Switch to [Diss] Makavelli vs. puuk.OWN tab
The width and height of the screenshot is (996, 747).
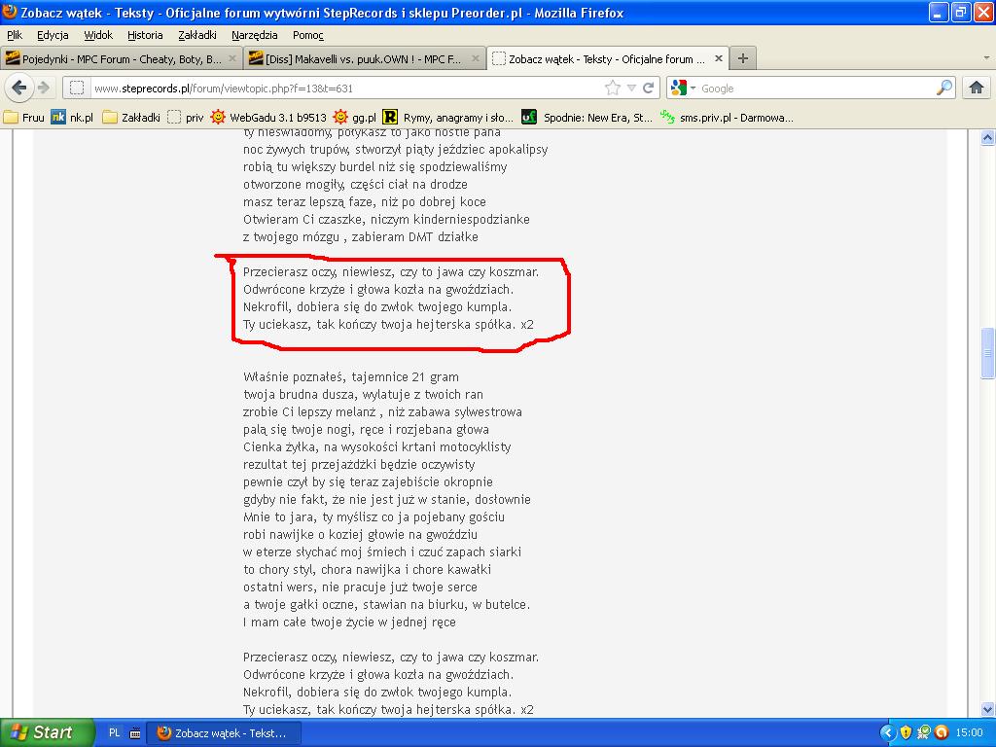pyautogui.click(x=364, y=58)
